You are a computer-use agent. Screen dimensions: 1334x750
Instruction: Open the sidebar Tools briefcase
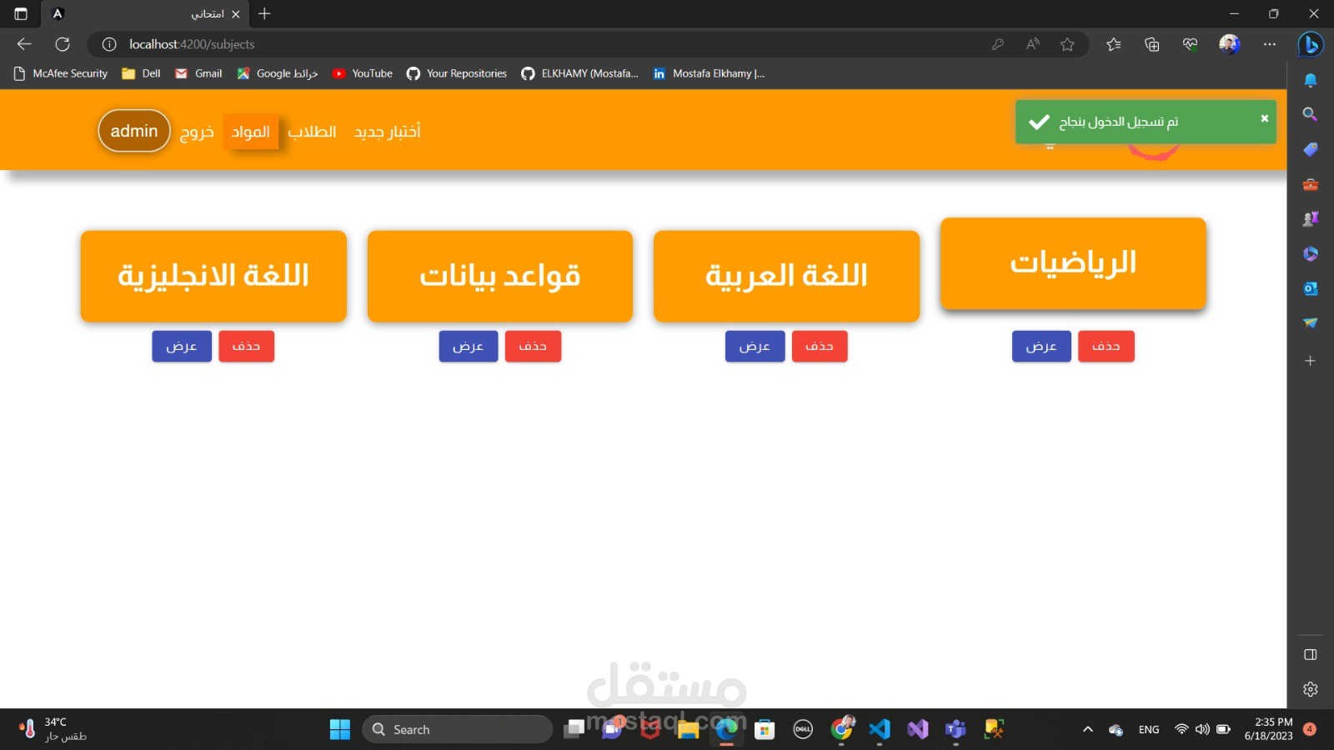coord(1311,184)
